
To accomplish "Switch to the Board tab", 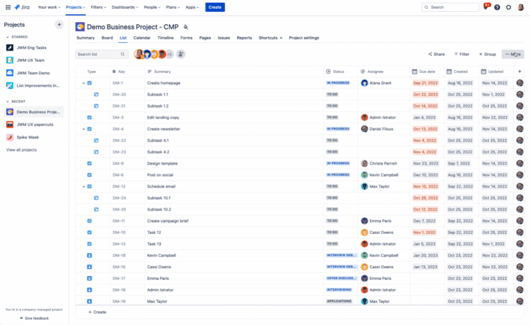I will [x=107, y=38].
